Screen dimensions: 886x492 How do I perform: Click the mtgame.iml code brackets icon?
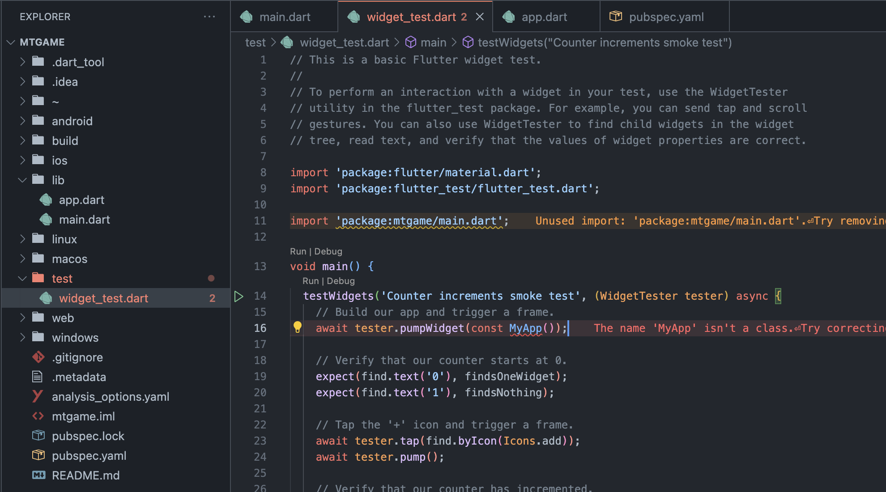tap(38, 416)
